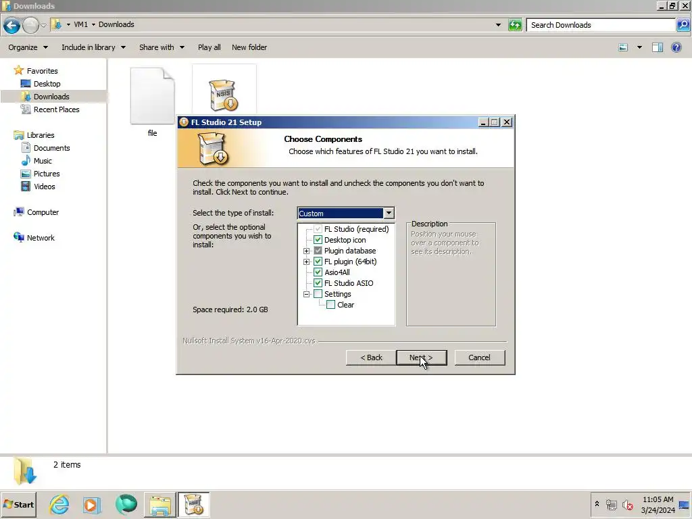Image resolution: width=692 pixels, height=519 pixels.
Task: Toggle Asio4All checkbox
Action: pyautogui.click(x=318, y=272)
